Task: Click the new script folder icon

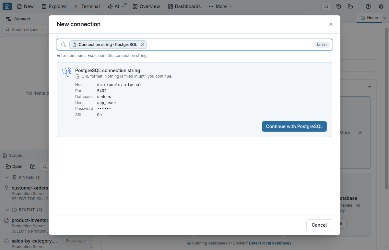Action: pyautogui.click(x=33, y=167)
